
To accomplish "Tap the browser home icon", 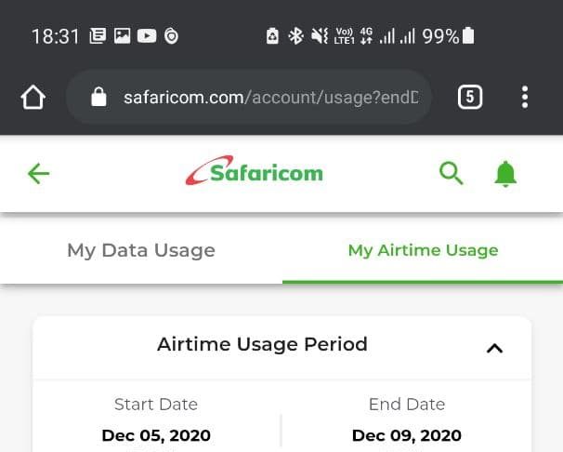I will (33, 97).
